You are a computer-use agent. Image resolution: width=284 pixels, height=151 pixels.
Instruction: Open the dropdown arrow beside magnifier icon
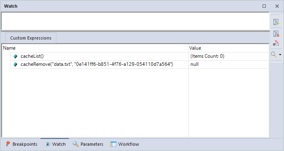(x=280, y=55)
